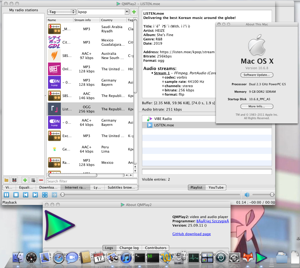Click the Stream 1 link in audio streams

(x=162, y=73)
